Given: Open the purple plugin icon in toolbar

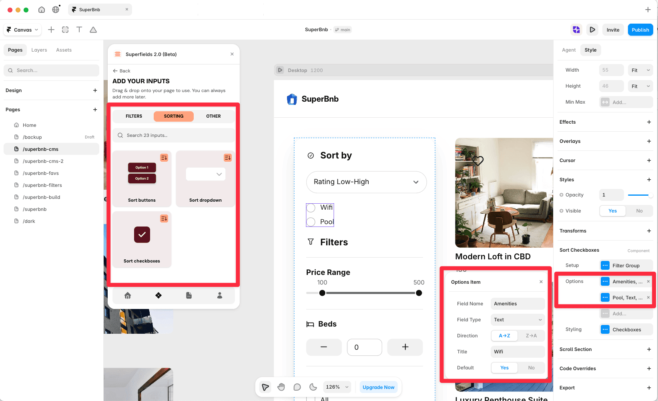Looking at the screenshot, I should [x=576, y=30].
